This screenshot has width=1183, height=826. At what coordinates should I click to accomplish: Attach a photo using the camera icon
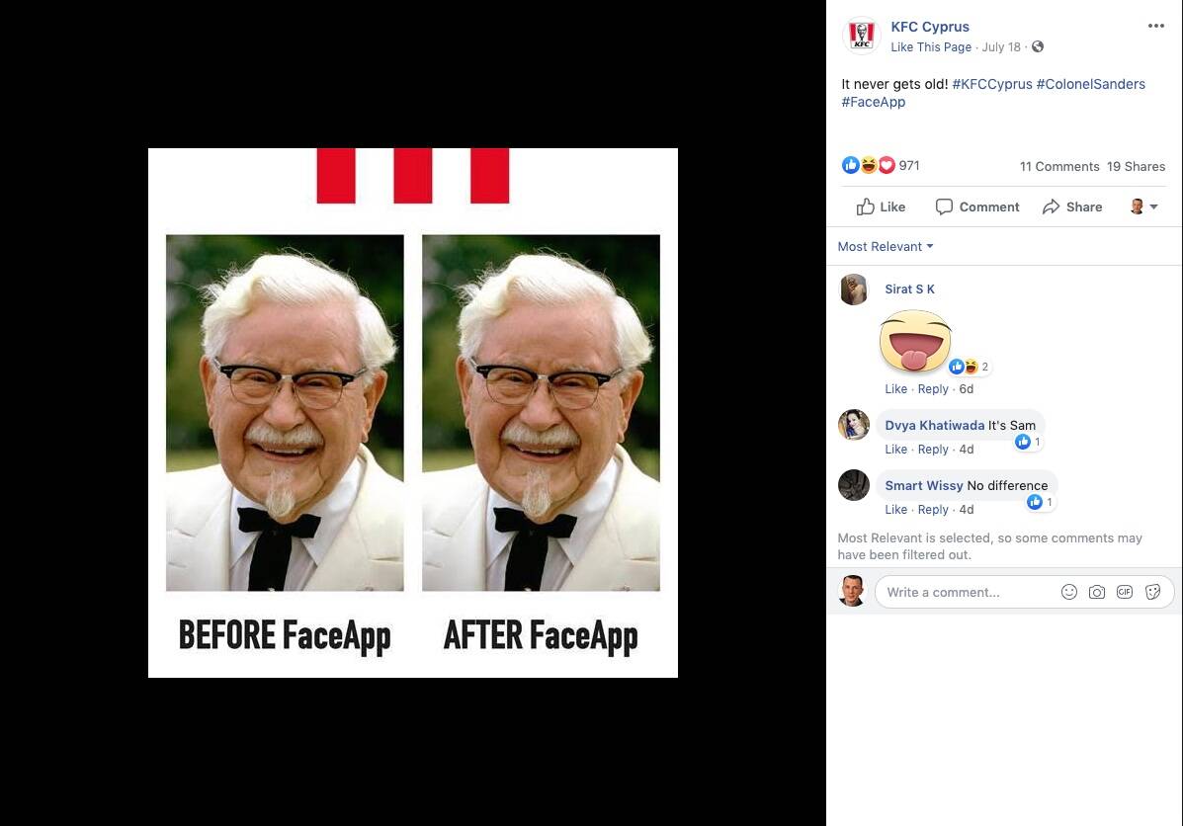pyautogui.click(x=1096, y=592)
